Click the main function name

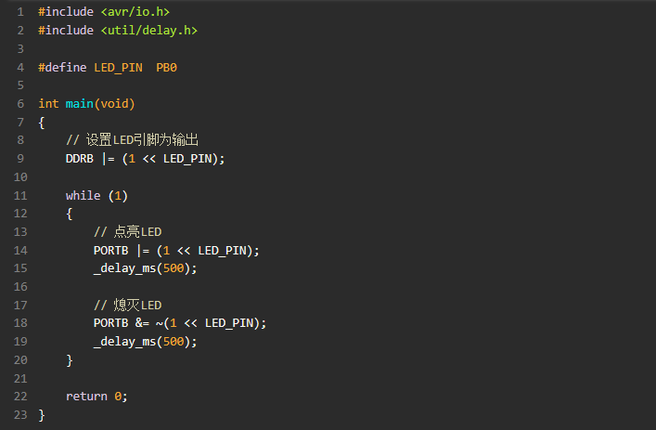[80, 103]
